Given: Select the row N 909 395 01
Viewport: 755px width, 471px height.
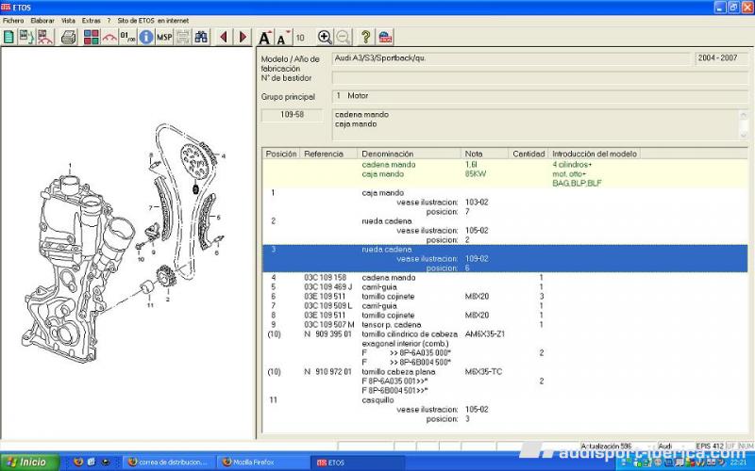Looking at the screenshot, I should click(x=505, y=348).
